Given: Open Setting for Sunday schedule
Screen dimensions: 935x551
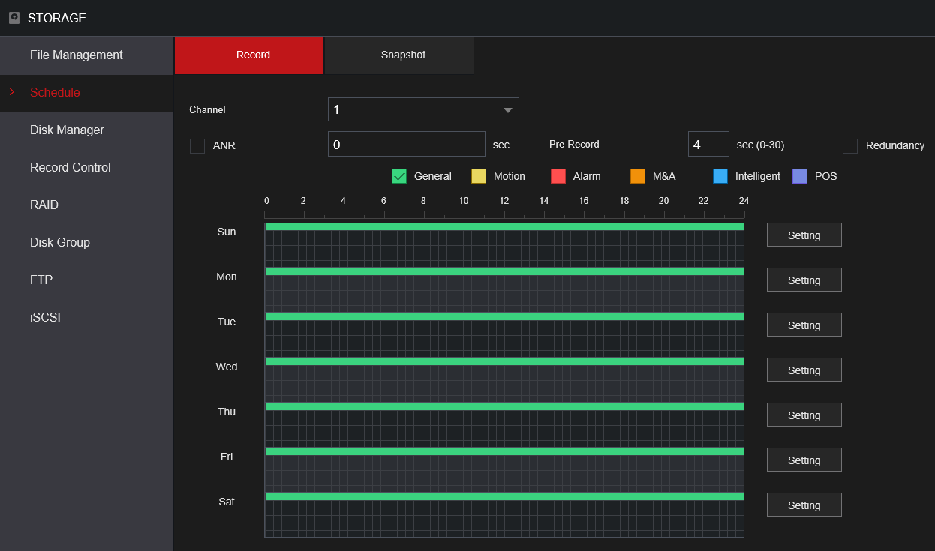Looking at the screenshot, I should [804, 235].
